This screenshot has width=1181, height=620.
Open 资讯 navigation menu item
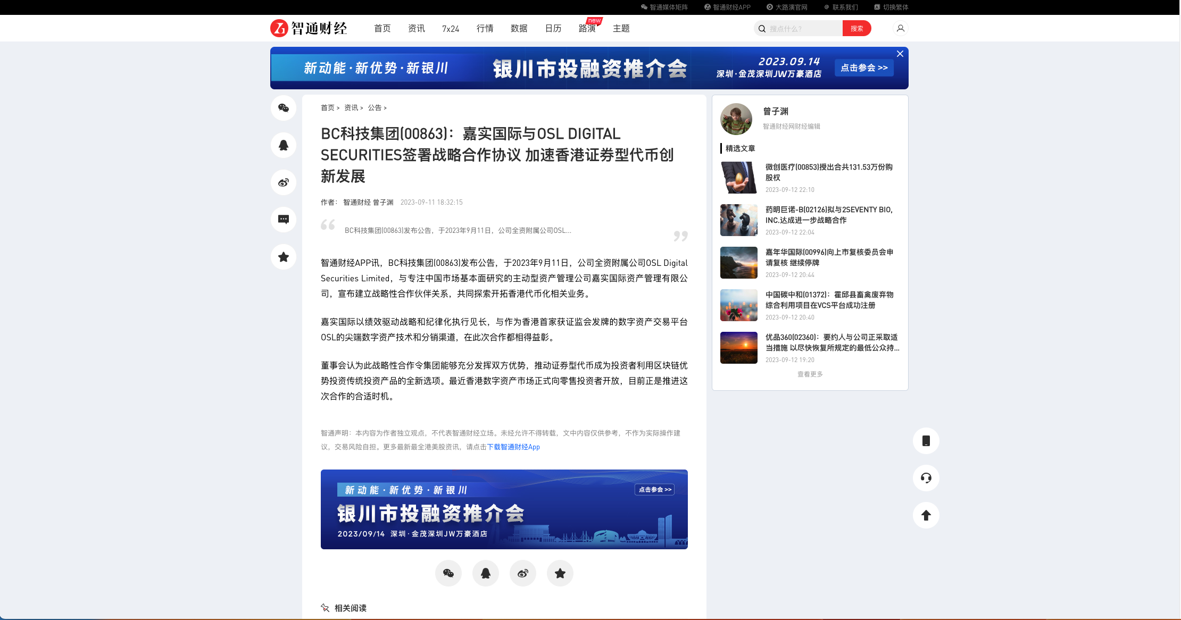[417, 28]
